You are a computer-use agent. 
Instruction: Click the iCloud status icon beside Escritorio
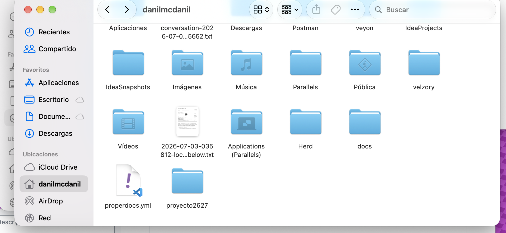[80, 100]
